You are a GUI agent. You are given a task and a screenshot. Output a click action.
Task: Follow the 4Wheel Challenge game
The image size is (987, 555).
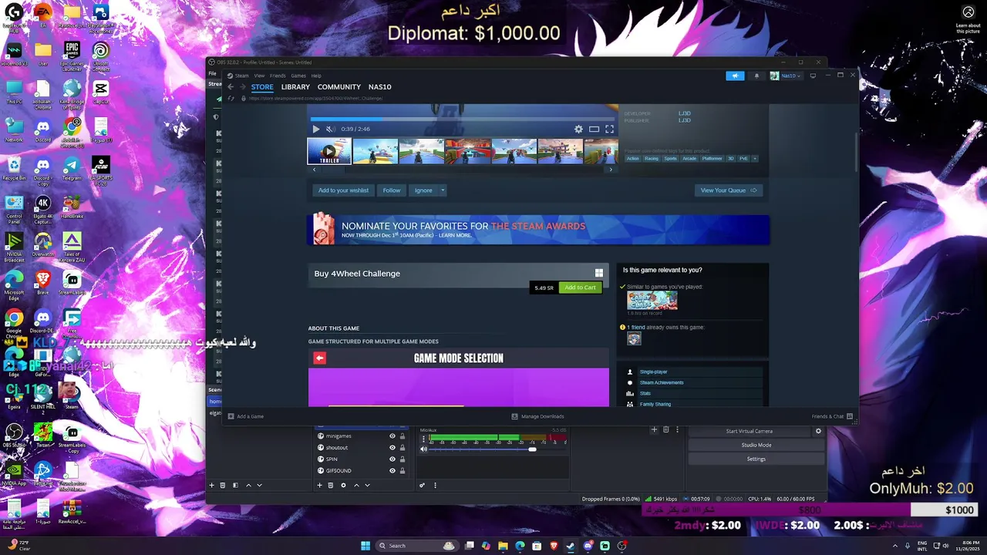(392, 190)
